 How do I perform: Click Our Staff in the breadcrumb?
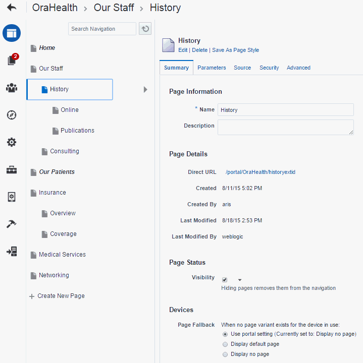(x=114, y=8)
